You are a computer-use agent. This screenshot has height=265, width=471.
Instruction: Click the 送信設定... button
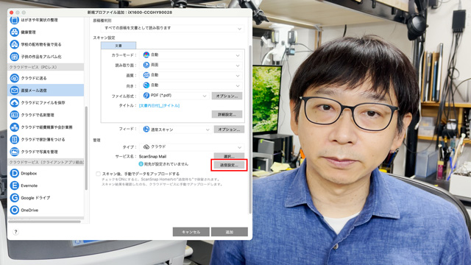click(x=229, y=165)
